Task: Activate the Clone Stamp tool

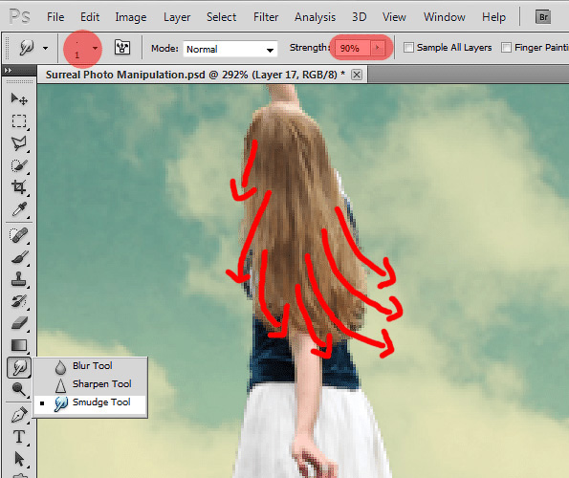Action: point(19,279)
